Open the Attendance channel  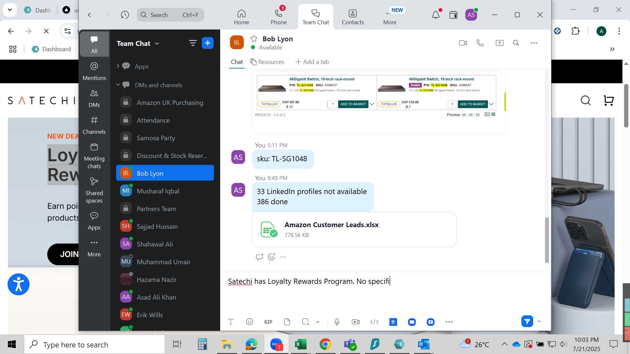[x=165, y=120]
